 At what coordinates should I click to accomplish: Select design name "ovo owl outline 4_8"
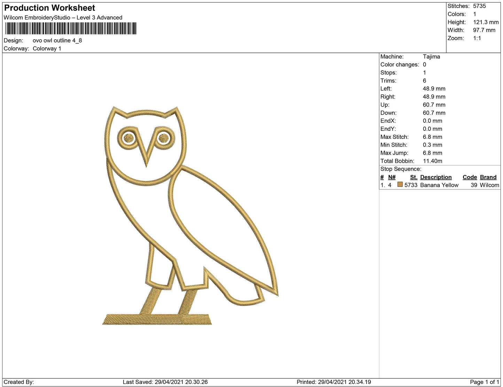[x=57, y=40]
